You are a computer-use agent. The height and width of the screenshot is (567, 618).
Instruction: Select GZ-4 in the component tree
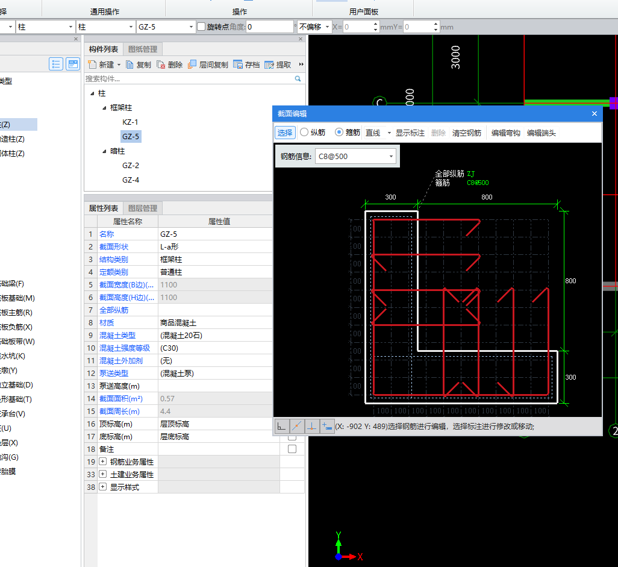tap(131, 180)
